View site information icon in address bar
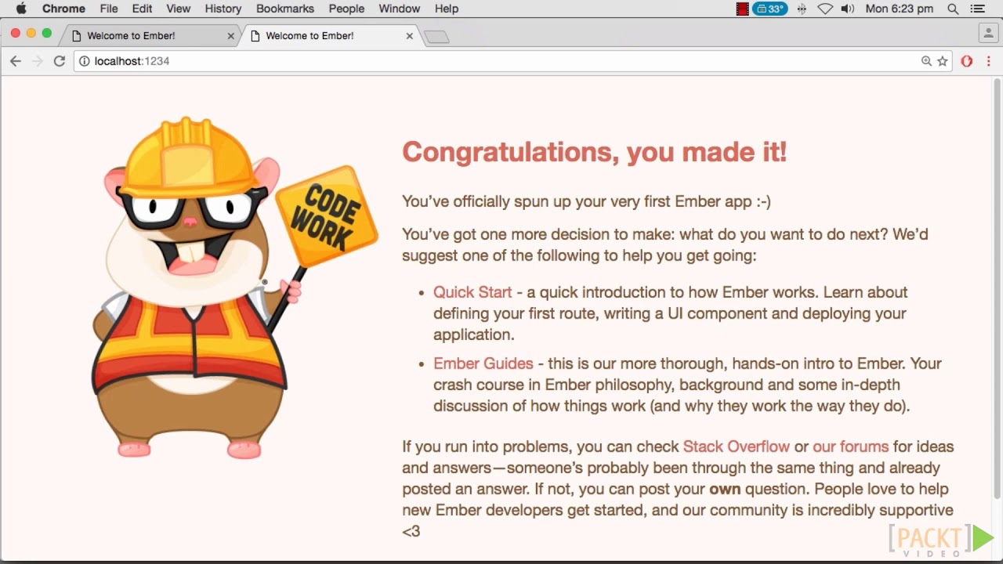 tap(85, 61)
